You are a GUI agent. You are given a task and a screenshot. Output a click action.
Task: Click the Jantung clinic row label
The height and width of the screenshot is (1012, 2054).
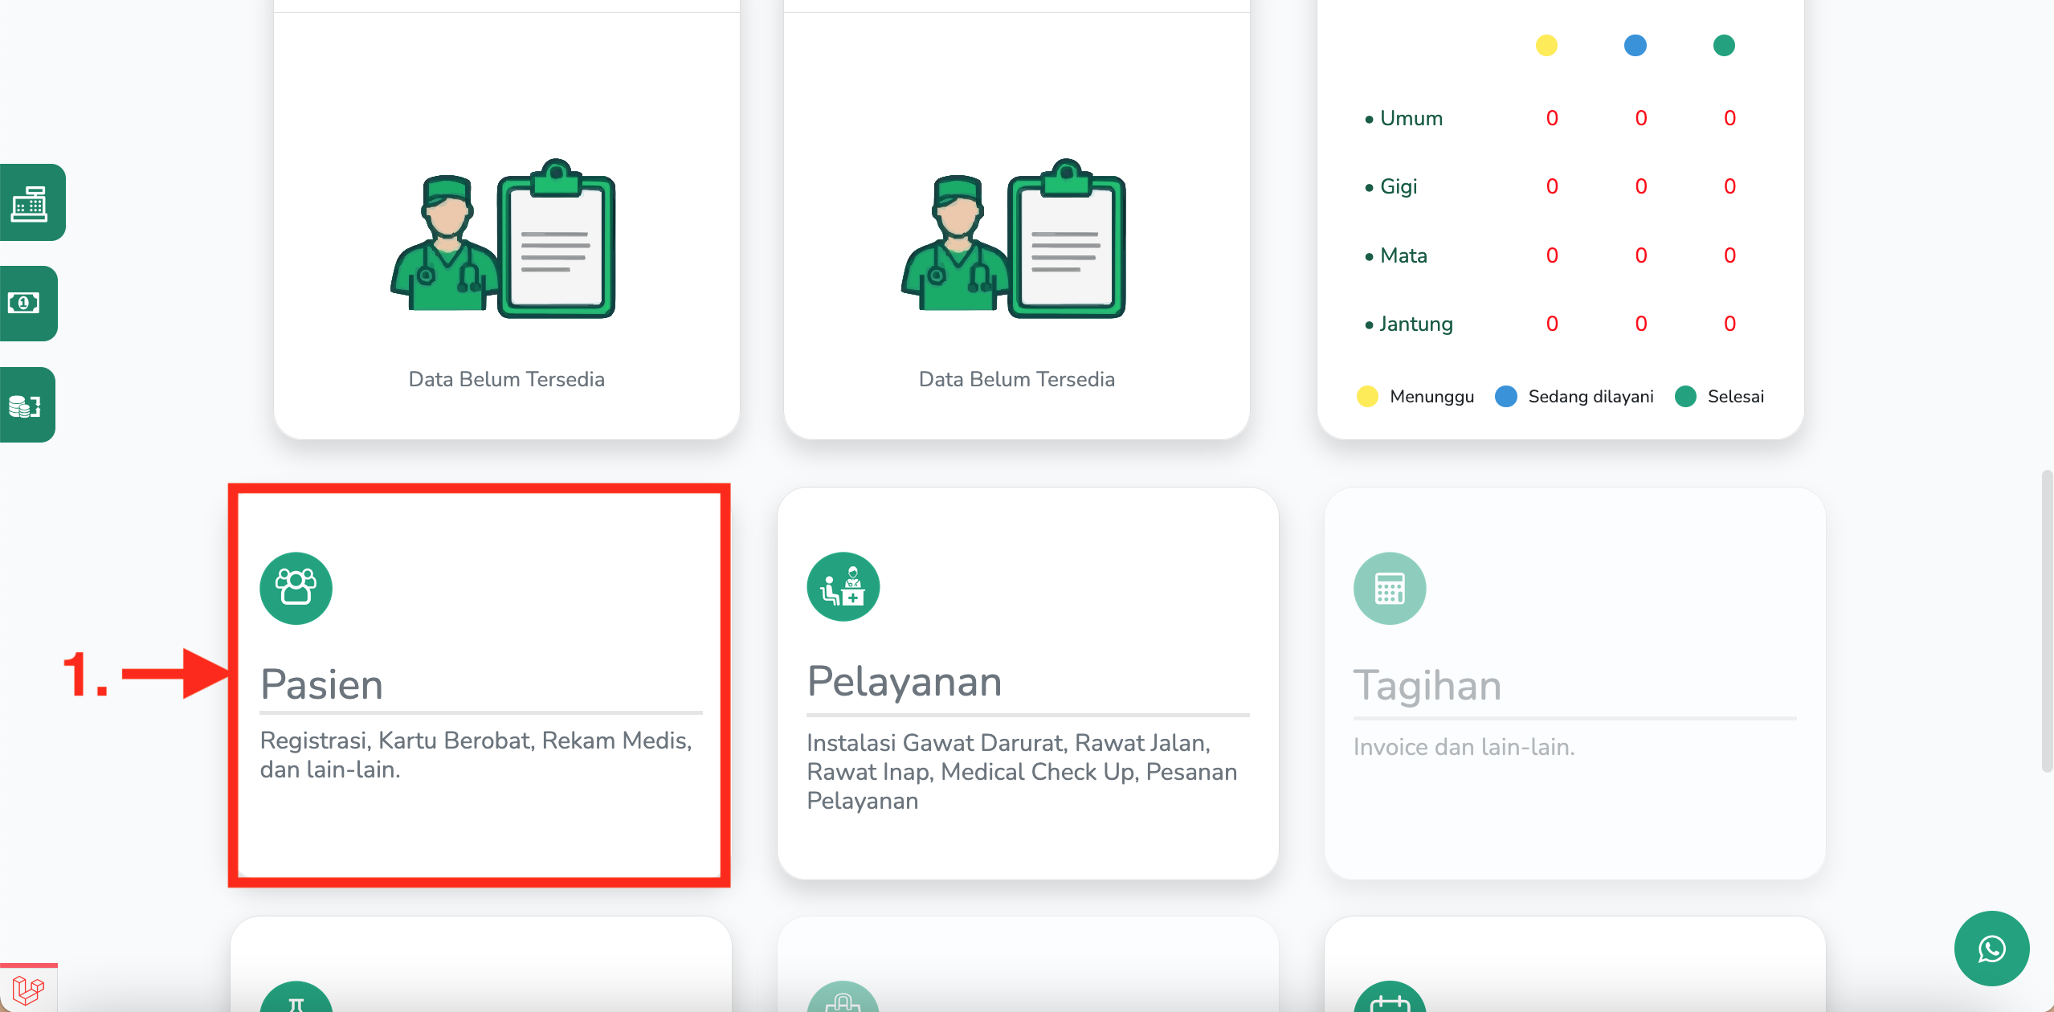(1415, 324)
